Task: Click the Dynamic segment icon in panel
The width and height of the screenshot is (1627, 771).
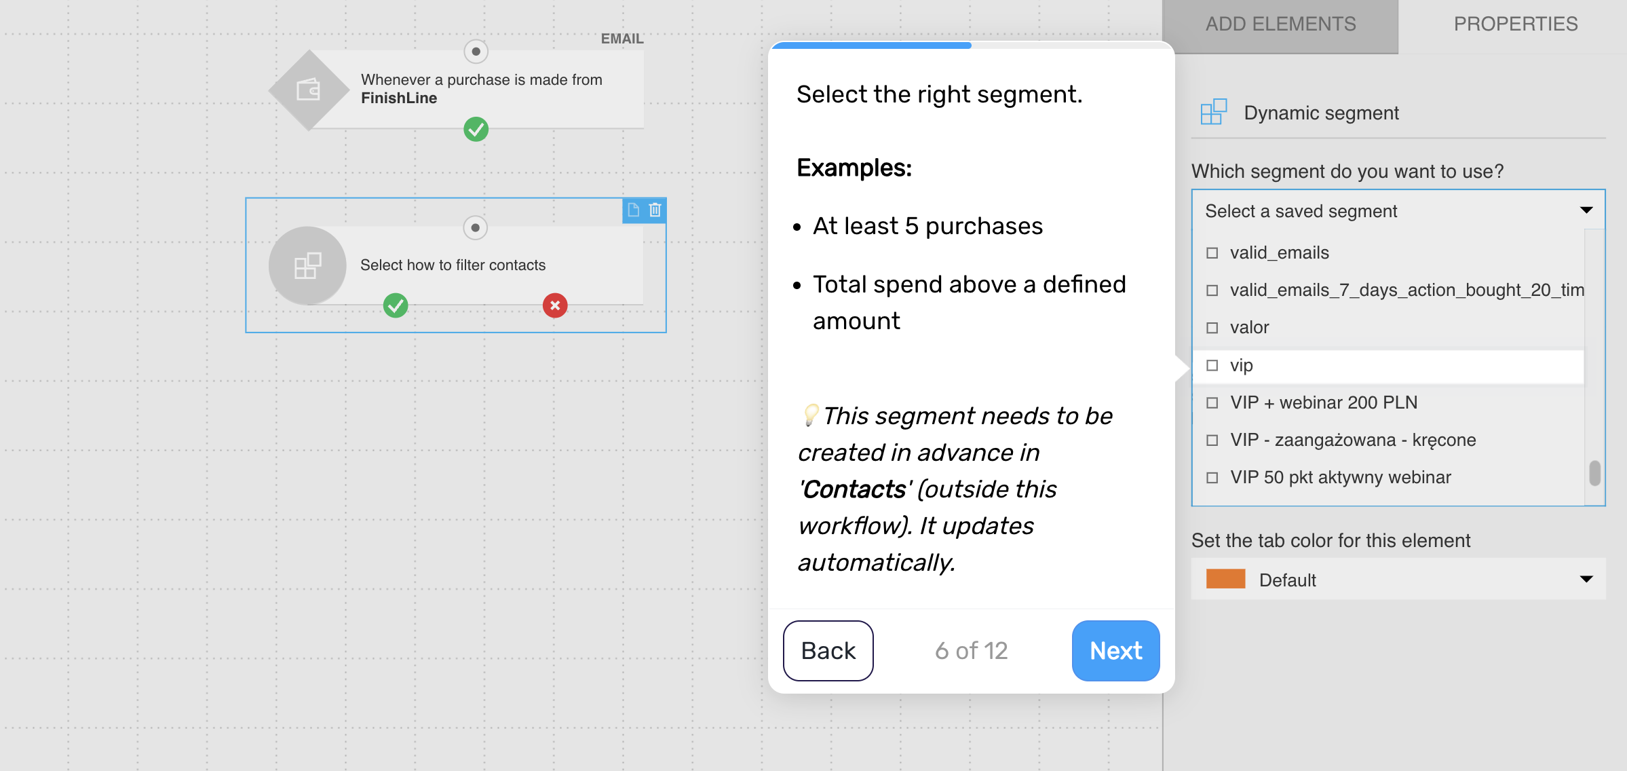Action: click(1213, 112)
